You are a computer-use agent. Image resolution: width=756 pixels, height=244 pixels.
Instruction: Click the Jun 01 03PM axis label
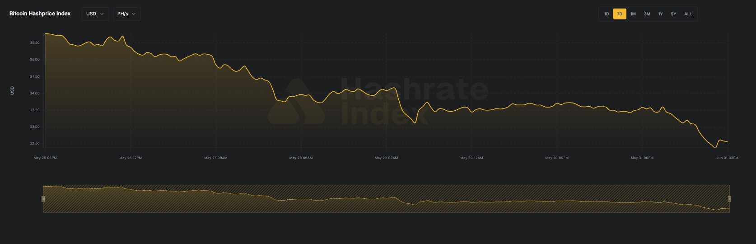click(727, 158)
